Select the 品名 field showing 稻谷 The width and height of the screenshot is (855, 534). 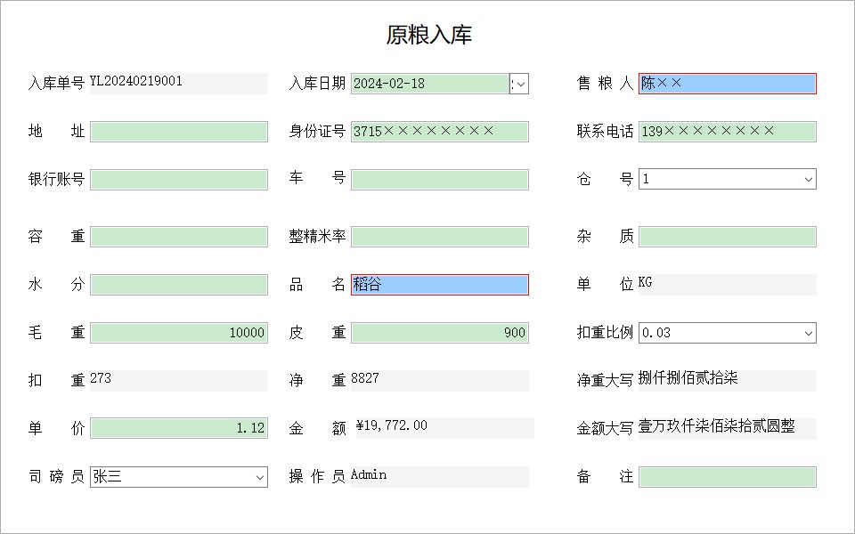pos(439,285)
